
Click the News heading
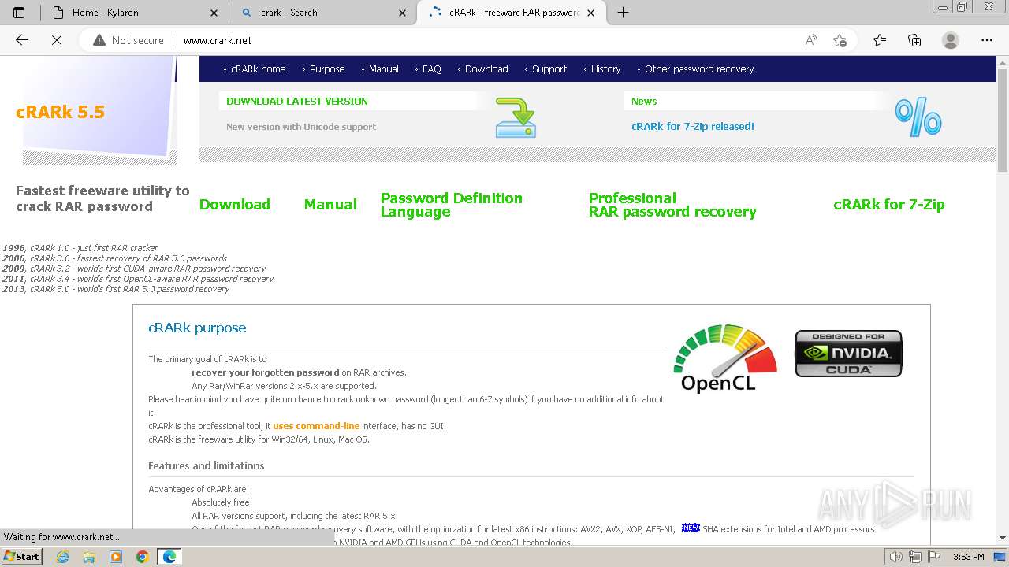(644, 101)
